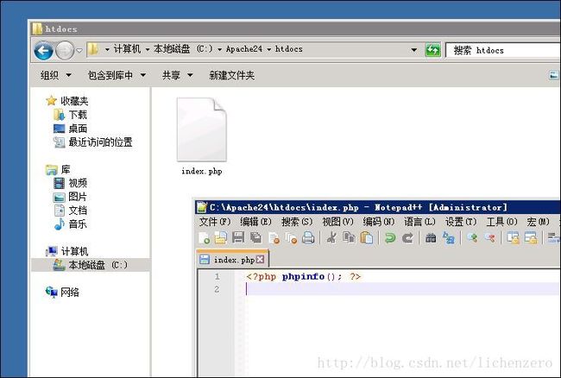Select 视频 library in navigation pane
The height and width of the screenshot is (378, 561).
pyautogui.click(x=78, y=183)
